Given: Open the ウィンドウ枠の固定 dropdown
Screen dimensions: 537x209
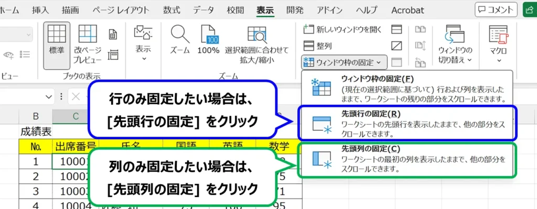Looking at the screenshot, I should 344,62.
